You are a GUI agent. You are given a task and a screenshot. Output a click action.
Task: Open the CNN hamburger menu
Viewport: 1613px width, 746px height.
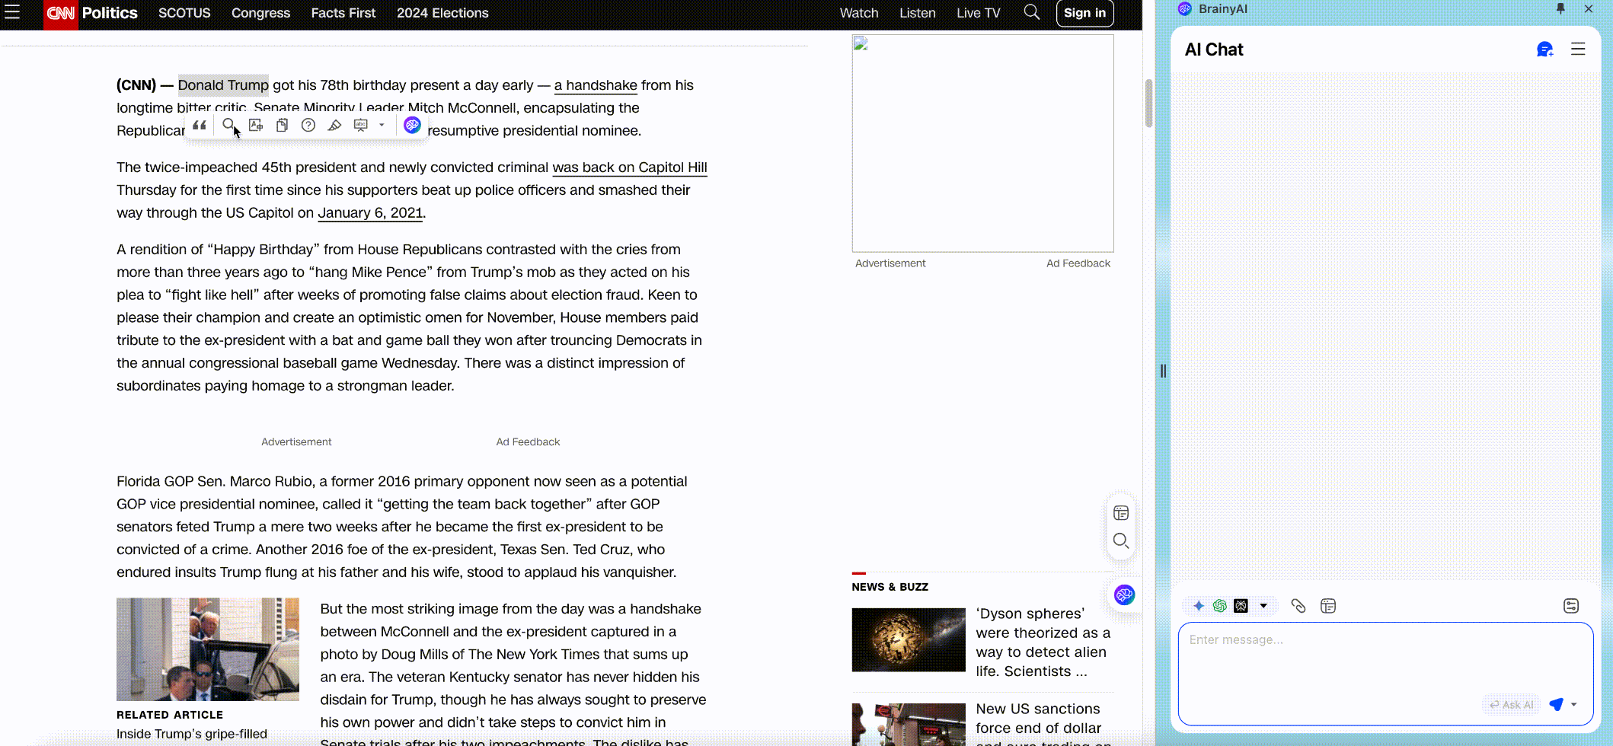(x=12, y=12)
